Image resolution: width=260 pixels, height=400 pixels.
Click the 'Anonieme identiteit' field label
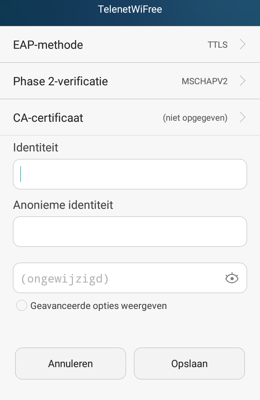(x=63, y=205)
